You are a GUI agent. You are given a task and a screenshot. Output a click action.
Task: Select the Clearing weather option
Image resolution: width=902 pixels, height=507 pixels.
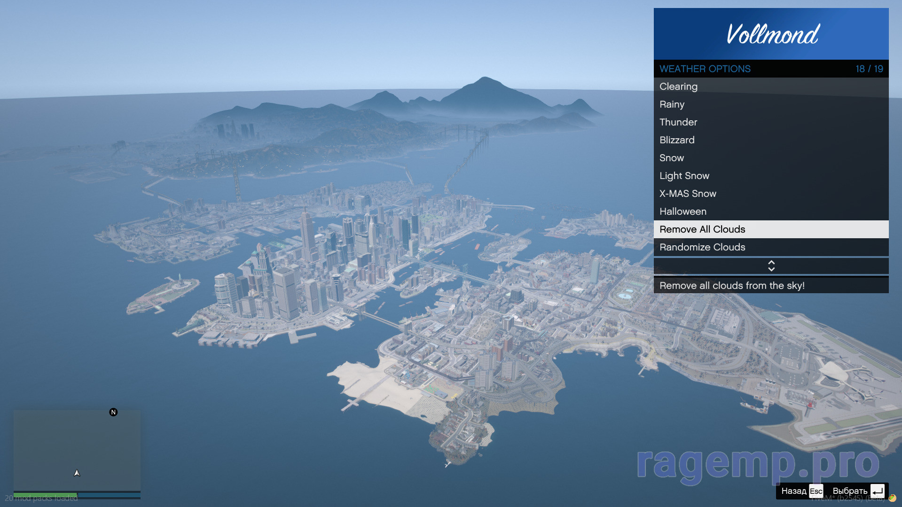[x=771, y=86]
